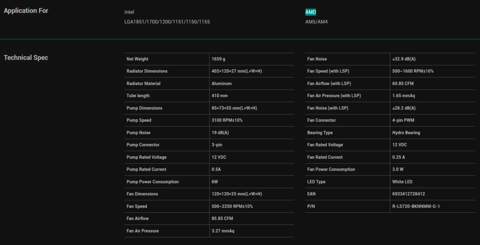
Task: Click the Fan Air Pressure (with LSP) label
Action: 334,96
